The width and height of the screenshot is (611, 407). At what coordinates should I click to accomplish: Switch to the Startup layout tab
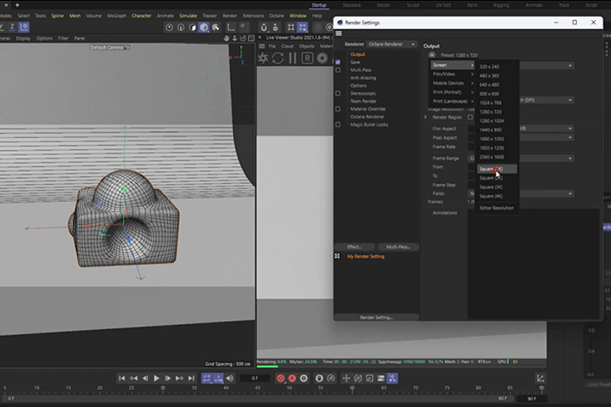click(x=319, y=5)
